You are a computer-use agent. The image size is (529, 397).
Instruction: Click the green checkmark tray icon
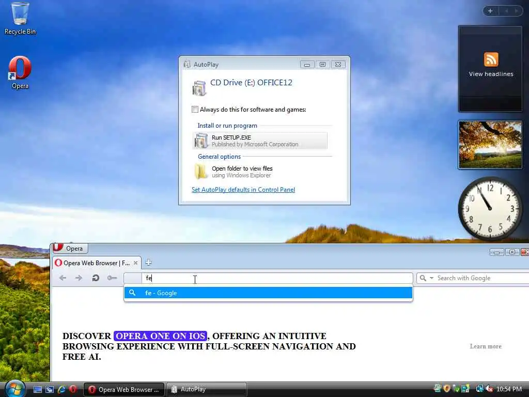tap(456, 389)
